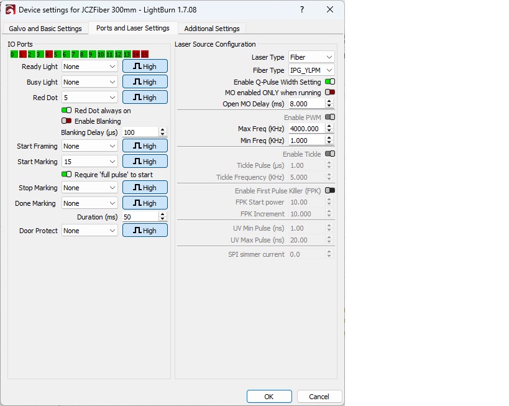509x406 pixels.
Task: Toggle Start Marking High polarity button
Action: 145,162
